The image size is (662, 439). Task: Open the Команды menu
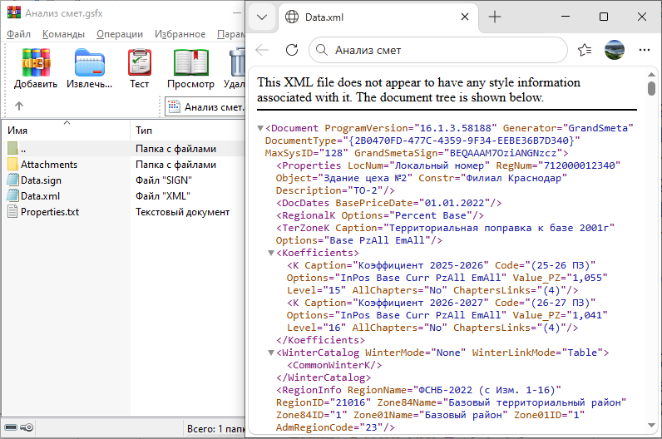[x=63, y=34]
